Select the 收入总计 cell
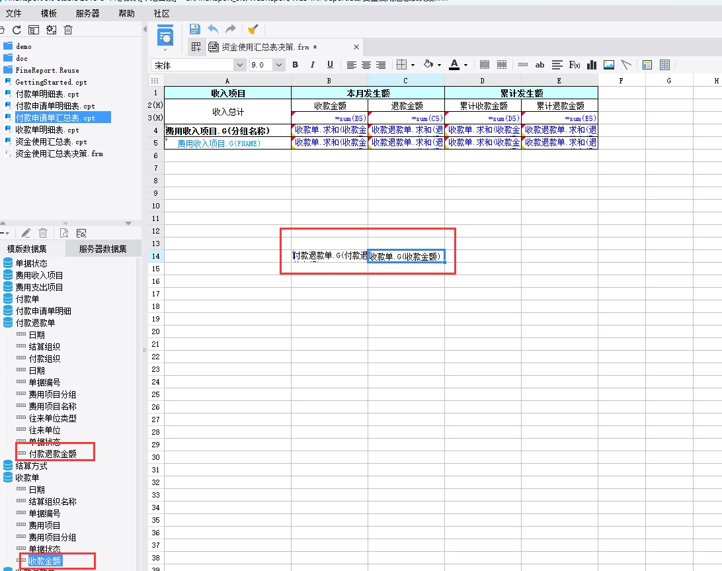Viewport: 722px width, 571px height. pos(228,112)
